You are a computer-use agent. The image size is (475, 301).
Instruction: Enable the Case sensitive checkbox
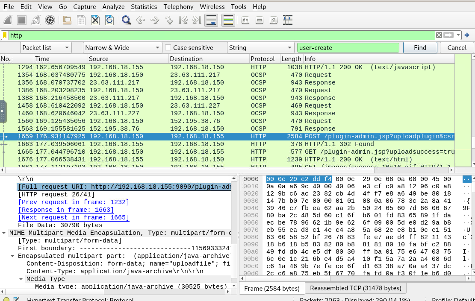168,48
